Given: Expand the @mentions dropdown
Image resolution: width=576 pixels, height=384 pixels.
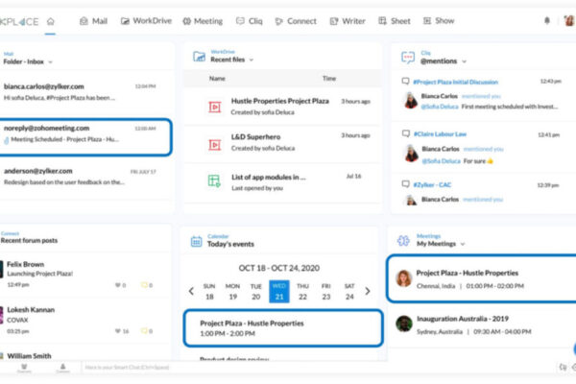Looking at the screenshot, I should point(464,61).
